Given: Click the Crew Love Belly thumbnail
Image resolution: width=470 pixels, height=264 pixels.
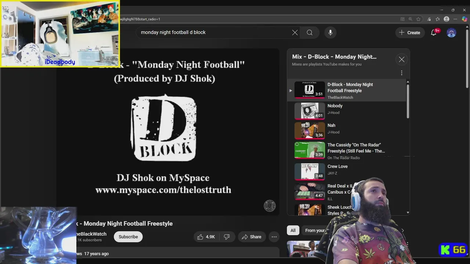Looking at the screenshot, I should tap(310, 171).
